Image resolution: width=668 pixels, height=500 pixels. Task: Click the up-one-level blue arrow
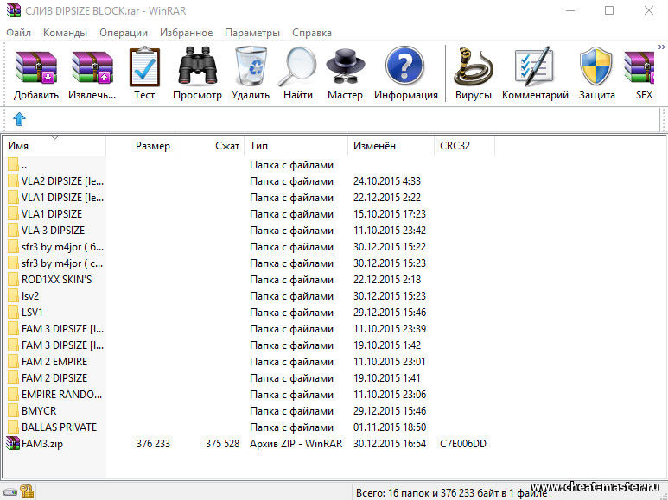pyautogui.click(x=19, y=119)
